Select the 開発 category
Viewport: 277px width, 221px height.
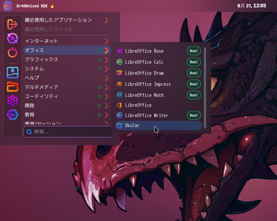tap(67, 106)
